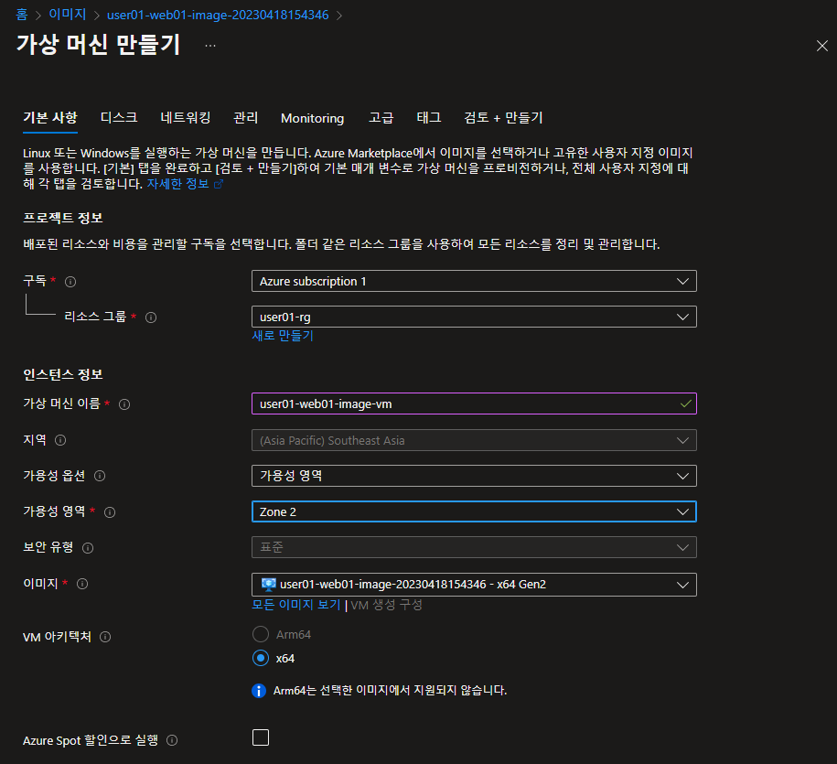837x764 pixels.
Task: Click the info icon next to 가용성 영역
Action: (x=110, y=512)
